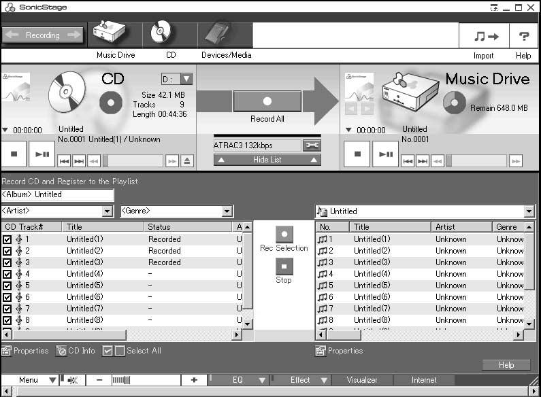Sort CD tracks by Title column header
This screenshot has width=541, height=397.
pyautogui.click(x=102, y=227)
